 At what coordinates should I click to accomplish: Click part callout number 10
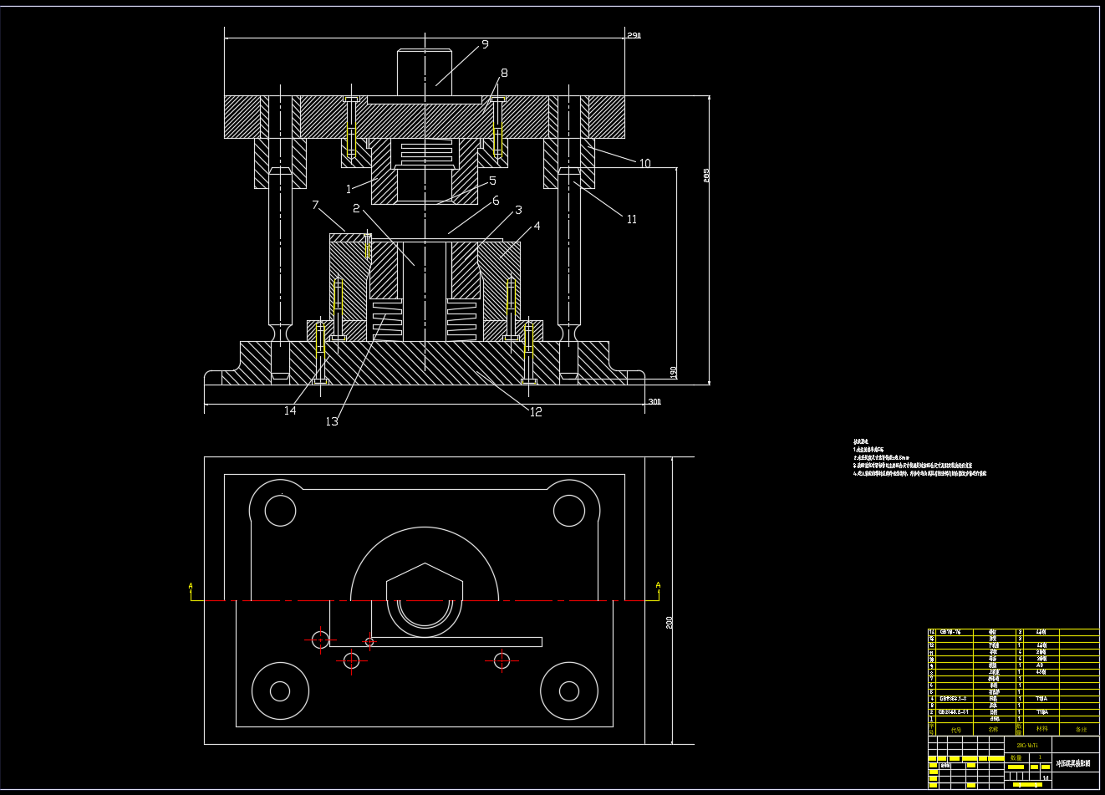coord(644,163)
